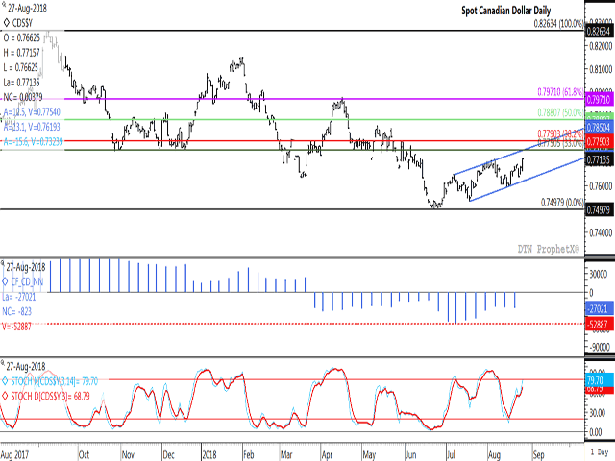Click the black 0.74979 axis price tag
Image resolution: width=615 pixels, height=461 pixels.
[600, 210]
